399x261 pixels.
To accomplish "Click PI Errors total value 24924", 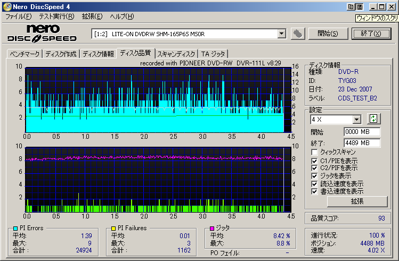I will (84, 250).
